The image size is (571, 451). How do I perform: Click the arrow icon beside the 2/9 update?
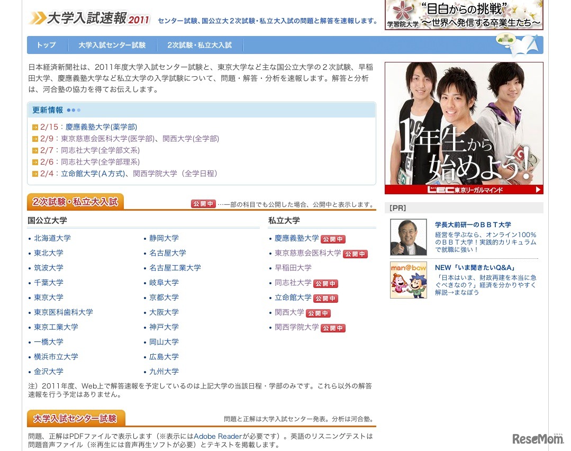(x=35, y=139)
